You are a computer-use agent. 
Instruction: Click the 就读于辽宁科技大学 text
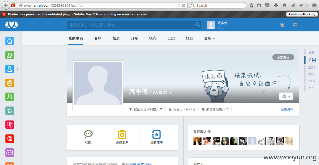148,109
